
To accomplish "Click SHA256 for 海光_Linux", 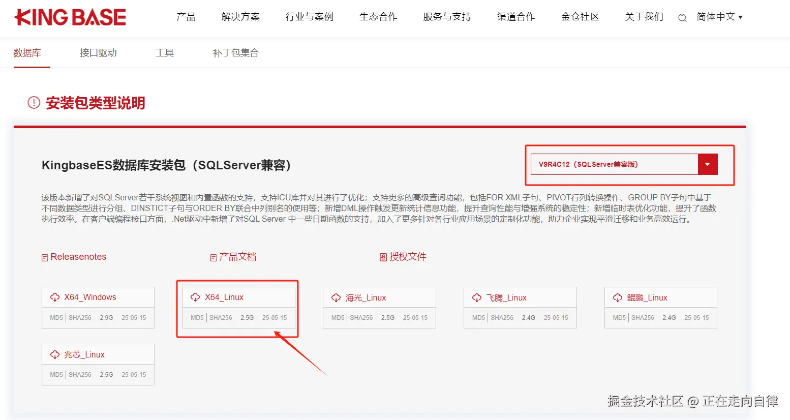I will coord(361,318).
